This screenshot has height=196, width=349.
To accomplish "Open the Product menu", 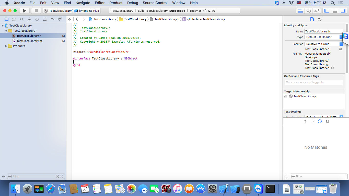I will [116, 3].
